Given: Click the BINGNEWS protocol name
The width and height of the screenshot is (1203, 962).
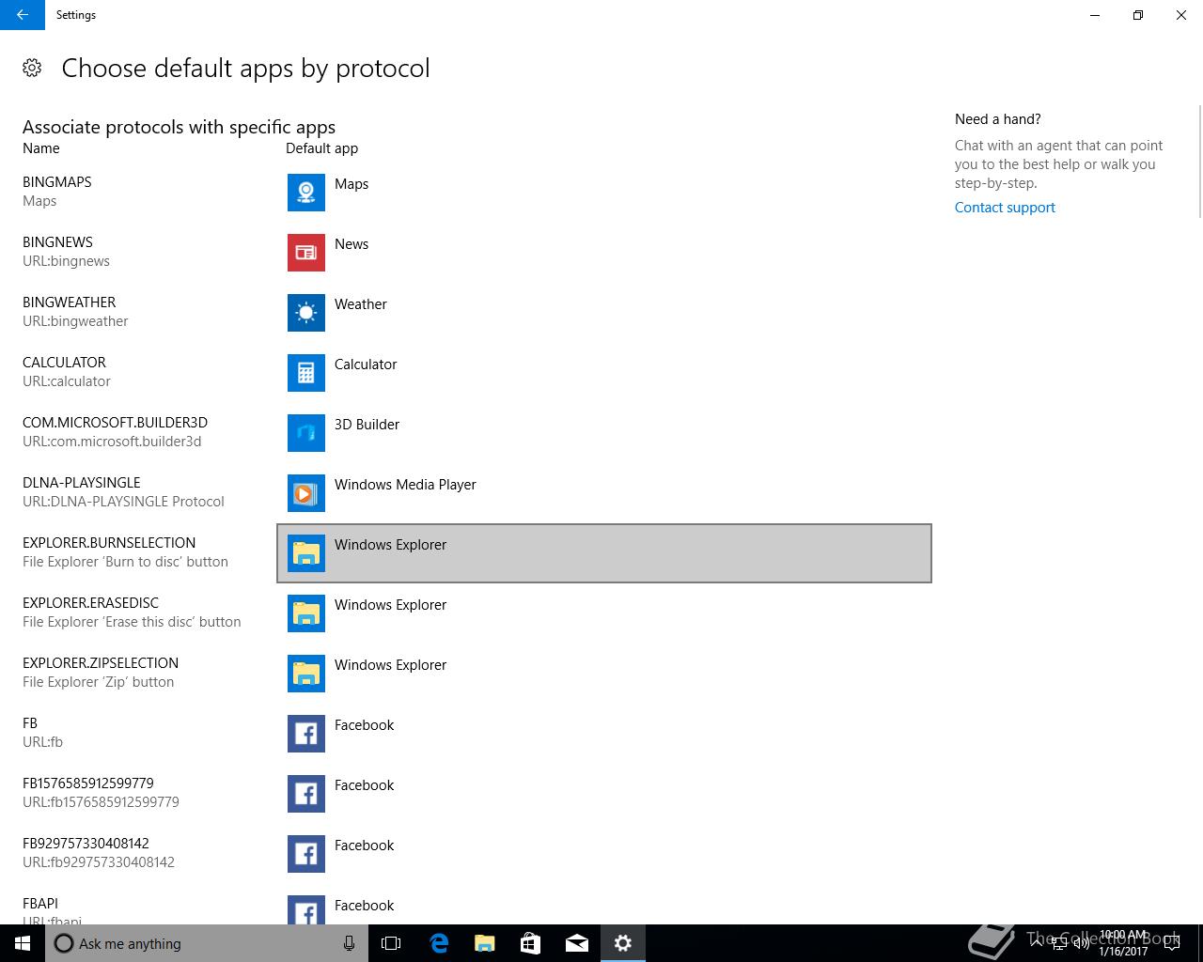Looking at the screenshot, I should (x=57, y=242).
